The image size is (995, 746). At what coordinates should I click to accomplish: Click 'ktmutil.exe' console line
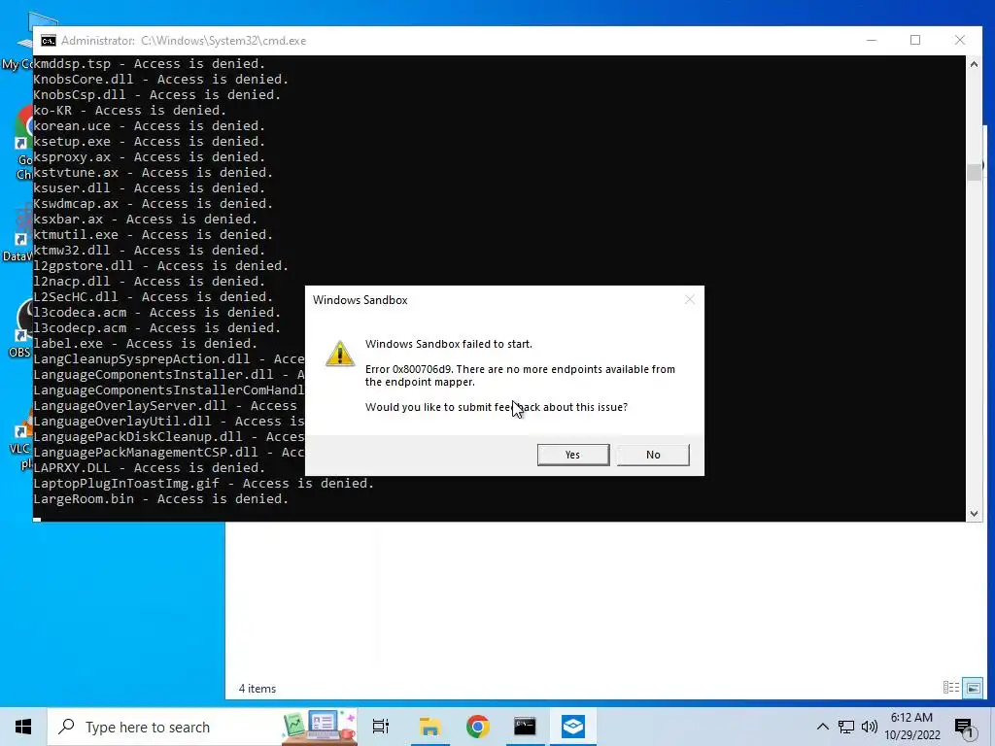pyautogui.click(x=153, y=235)
